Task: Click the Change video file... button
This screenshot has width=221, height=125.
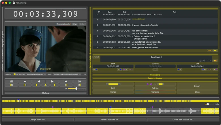Action: pos(38,120)
